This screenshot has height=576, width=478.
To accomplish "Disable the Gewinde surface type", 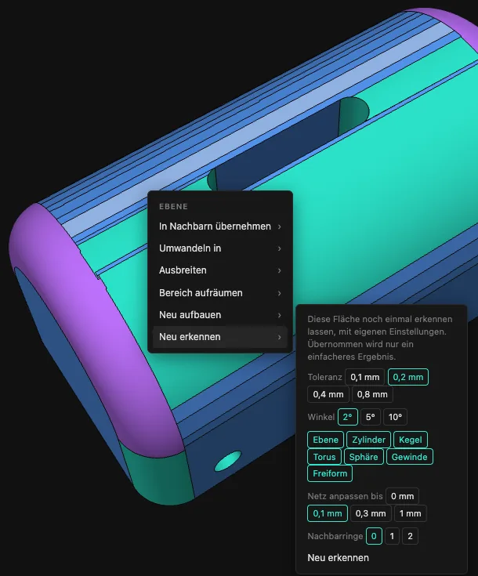I will [x=409, y=457].
